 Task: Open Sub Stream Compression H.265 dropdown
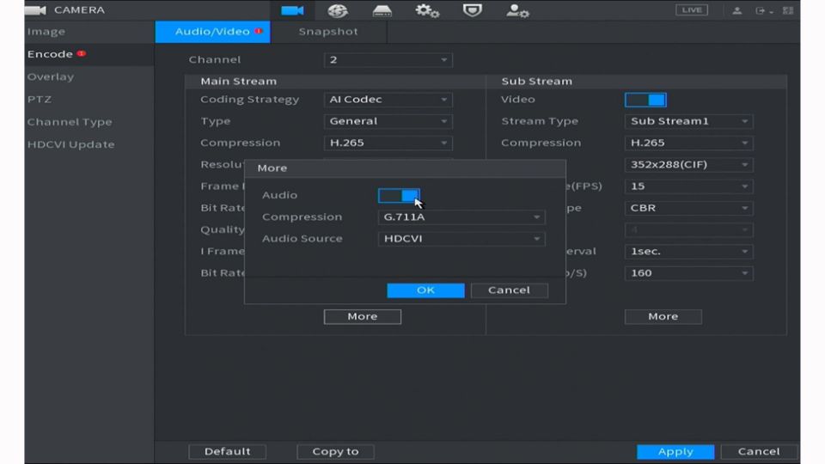[x=688, y=143]
